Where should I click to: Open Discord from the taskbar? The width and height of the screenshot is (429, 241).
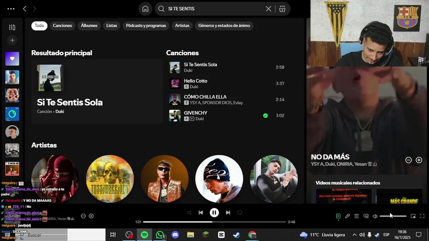click(x=175, y=235)
